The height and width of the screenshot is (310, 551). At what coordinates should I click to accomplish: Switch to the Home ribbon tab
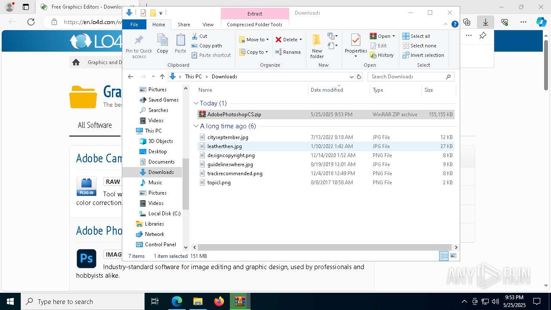coord(158,25)
